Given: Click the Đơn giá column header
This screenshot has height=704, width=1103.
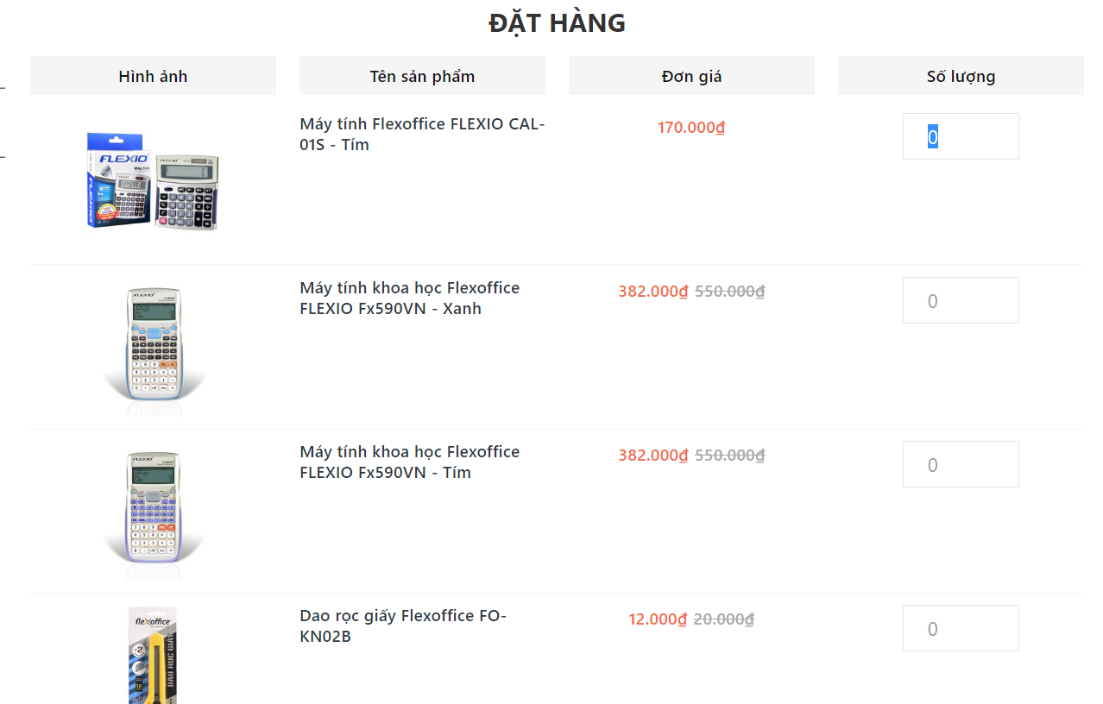Looking at the screenshot, I should [691, 76].
